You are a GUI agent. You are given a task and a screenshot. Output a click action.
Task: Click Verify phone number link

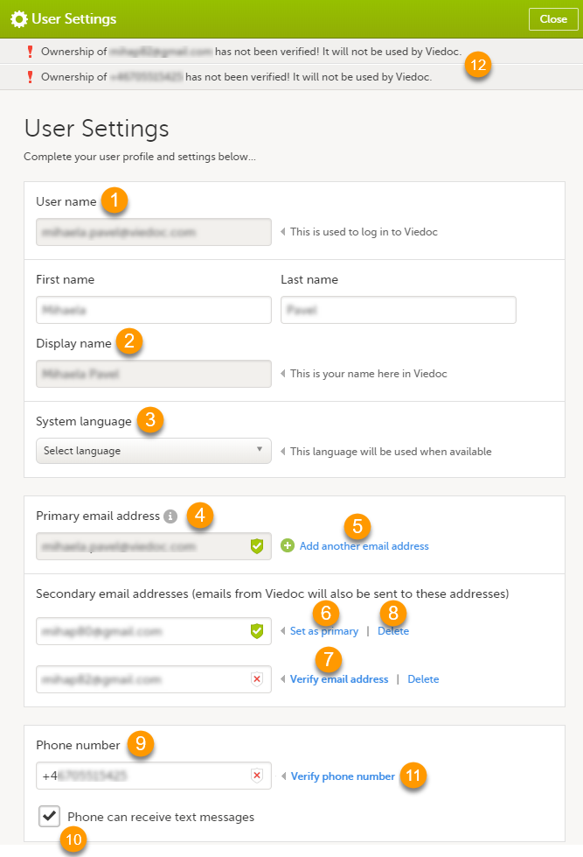point(343,776)
